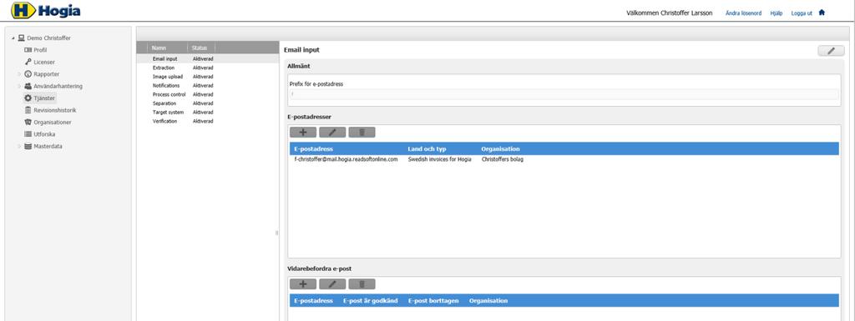Open Tjänster via the gear icon
This screenshot has height=321, width=855.
28,98
